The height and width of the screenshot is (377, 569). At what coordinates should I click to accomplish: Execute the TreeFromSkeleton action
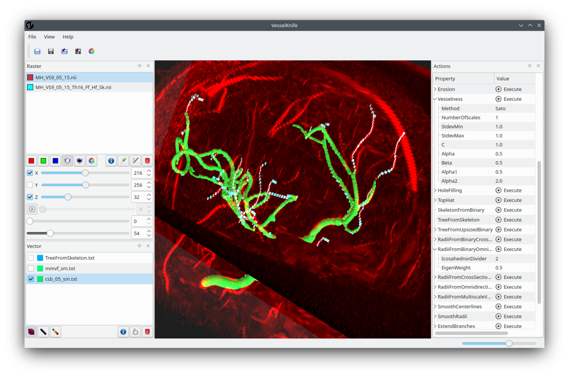(509, 220)
